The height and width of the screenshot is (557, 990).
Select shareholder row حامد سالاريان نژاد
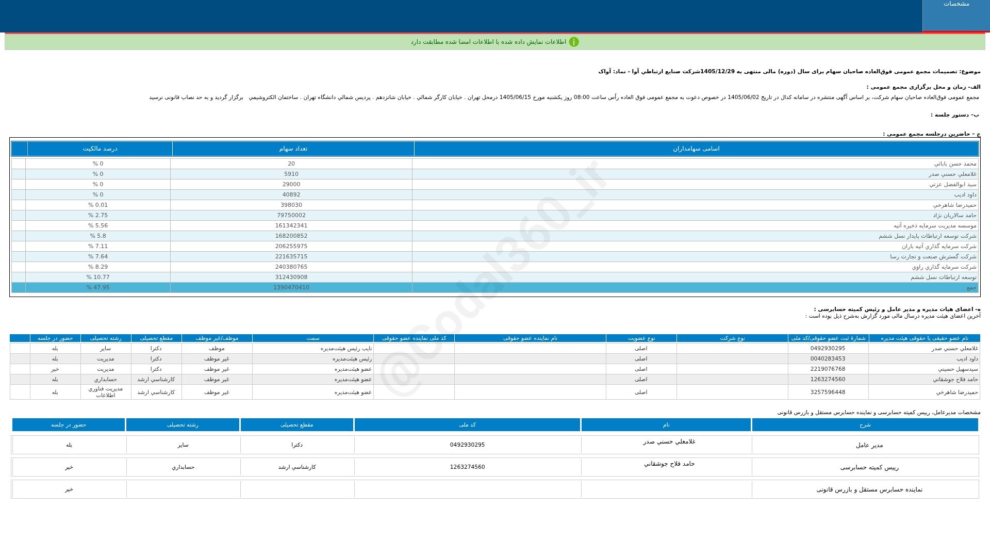click(495, 215)
